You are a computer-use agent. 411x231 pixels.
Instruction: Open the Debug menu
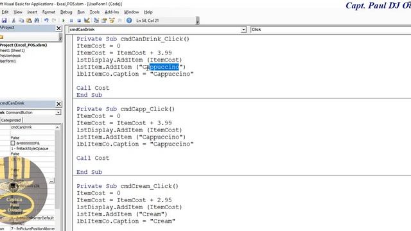(x=66, y=12)
